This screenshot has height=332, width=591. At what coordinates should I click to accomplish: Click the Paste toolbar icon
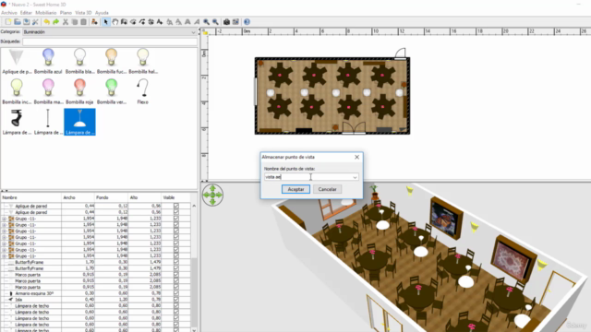point(84,22)
